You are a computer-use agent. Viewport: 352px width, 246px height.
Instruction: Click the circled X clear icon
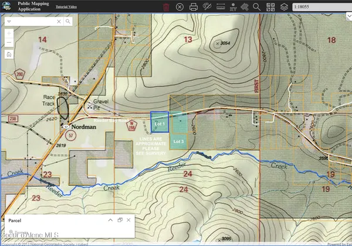click(180, 7)
